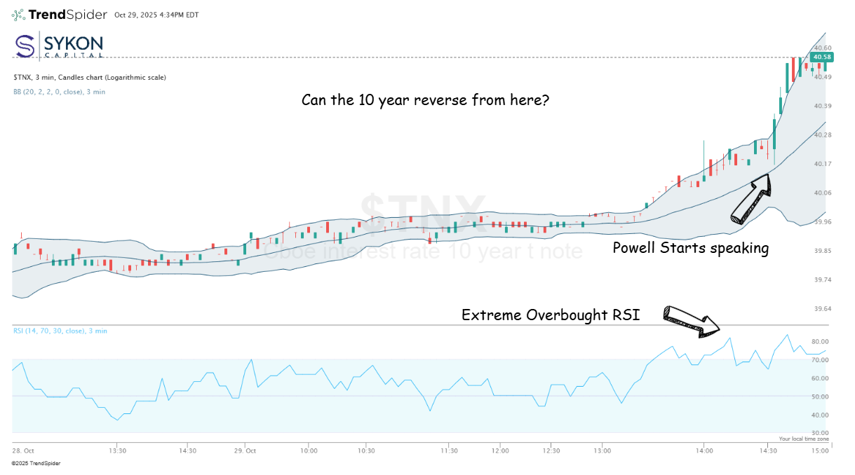Select the 'Powell Starts speaking' annotation

690,248
